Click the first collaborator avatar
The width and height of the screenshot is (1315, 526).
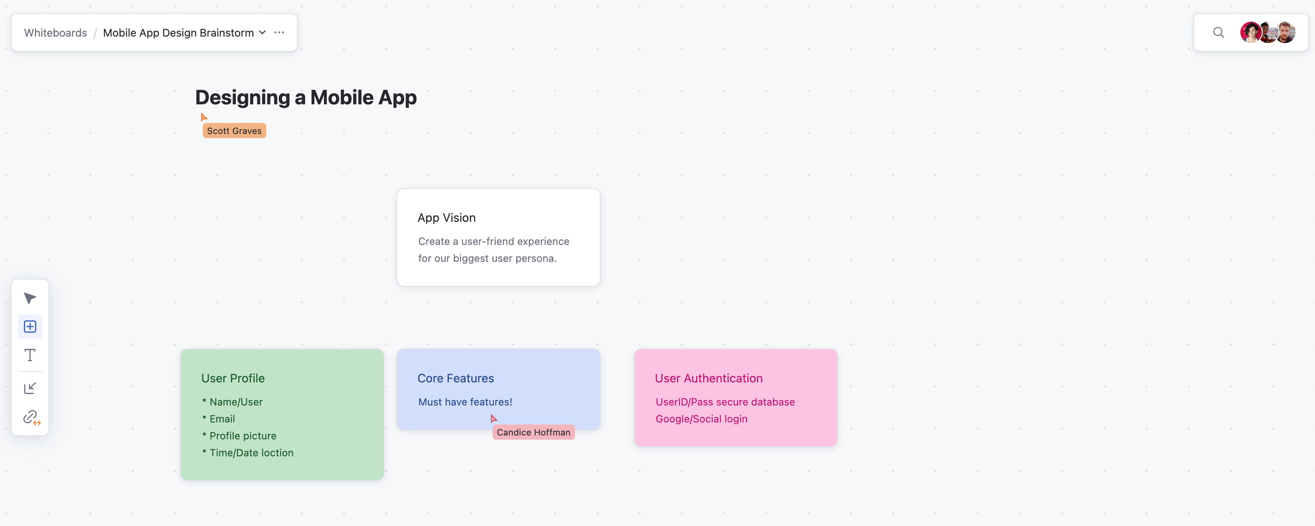tap(1250, 33)
